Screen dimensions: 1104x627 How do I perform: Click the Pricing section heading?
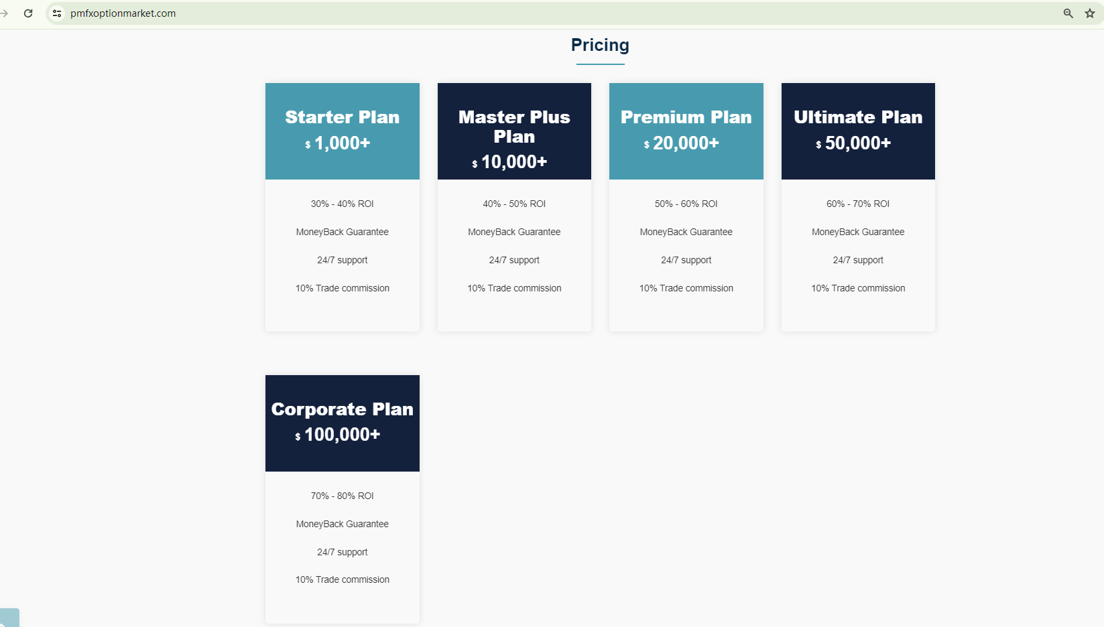tap(600, 45)
